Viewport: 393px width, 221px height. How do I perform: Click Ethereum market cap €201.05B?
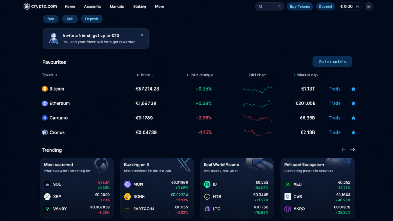pos(305,103)
